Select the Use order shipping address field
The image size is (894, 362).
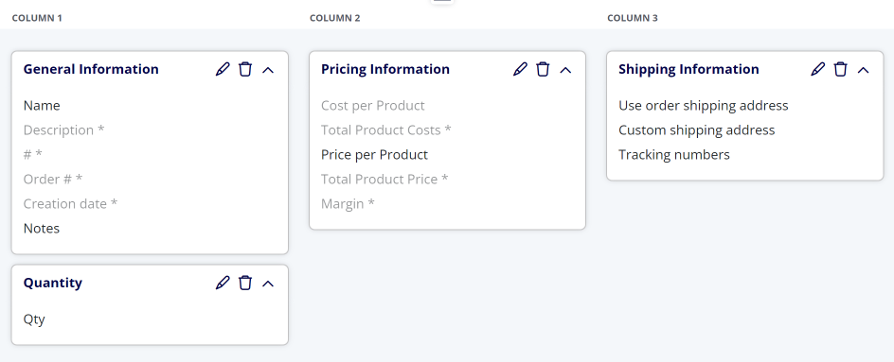[x=704, y=106]
